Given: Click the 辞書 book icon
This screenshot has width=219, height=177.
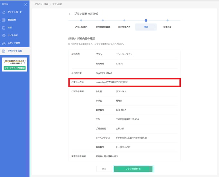Looking at the screenshot, I should (x=4, y=28).
